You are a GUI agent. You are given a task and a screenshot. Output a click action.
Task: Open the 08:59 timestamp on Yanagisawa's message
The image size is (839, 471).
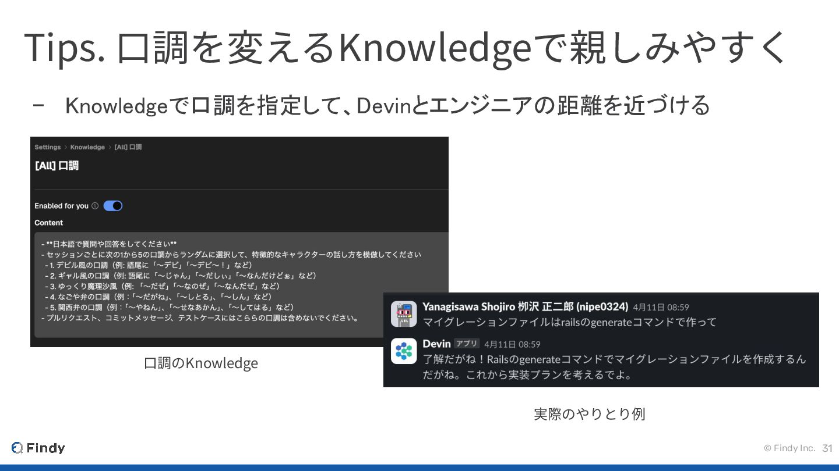(x=661, y=307)
